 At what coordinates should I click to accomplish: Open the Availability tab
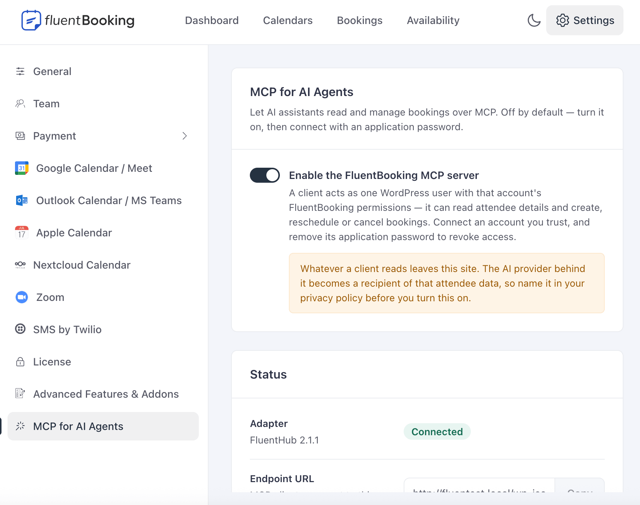pos(433,20)
